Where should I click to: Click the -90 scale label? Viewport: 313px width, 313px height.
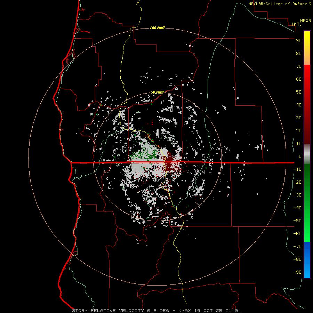pos(297,272)
